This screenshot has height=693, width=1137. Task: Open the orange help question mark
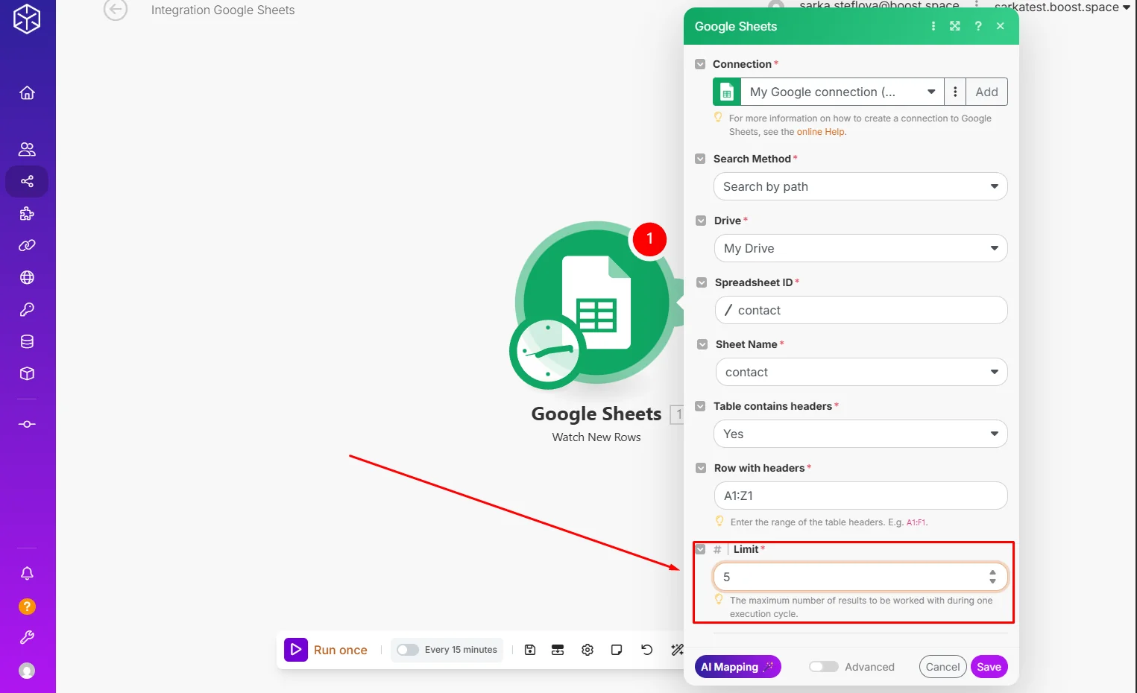(x=27, y=607)
